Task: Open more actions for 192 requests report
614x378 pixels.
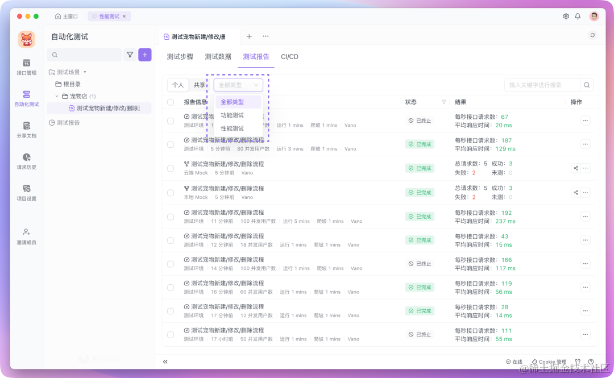Action: coord(586,217)
